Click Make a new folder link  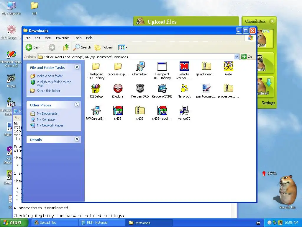[x=50, y=76]
